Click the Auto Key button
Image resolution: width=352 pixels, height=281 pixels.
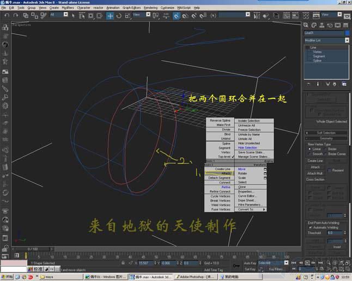250,263
